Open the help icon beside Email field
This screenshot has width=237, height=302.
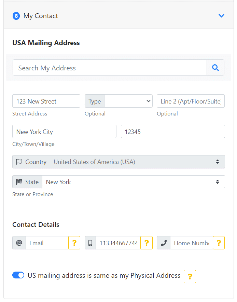click(74, 243)
